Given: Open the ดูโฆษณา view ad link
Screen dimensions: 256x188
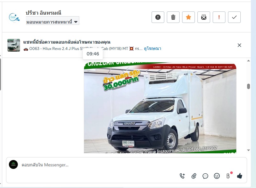Looking at the screenshot, I should [153, 49].
